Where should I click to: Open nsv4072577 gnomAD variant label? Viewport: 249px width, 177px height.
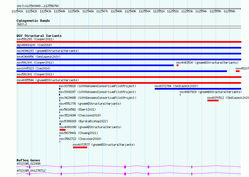pyautogui.click(x=104, y=145)
